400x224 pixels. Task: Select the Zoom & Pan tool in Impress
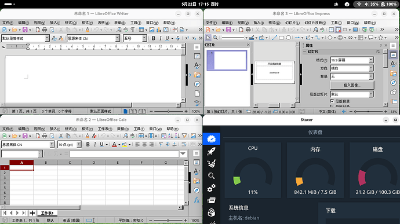[215, 38]
